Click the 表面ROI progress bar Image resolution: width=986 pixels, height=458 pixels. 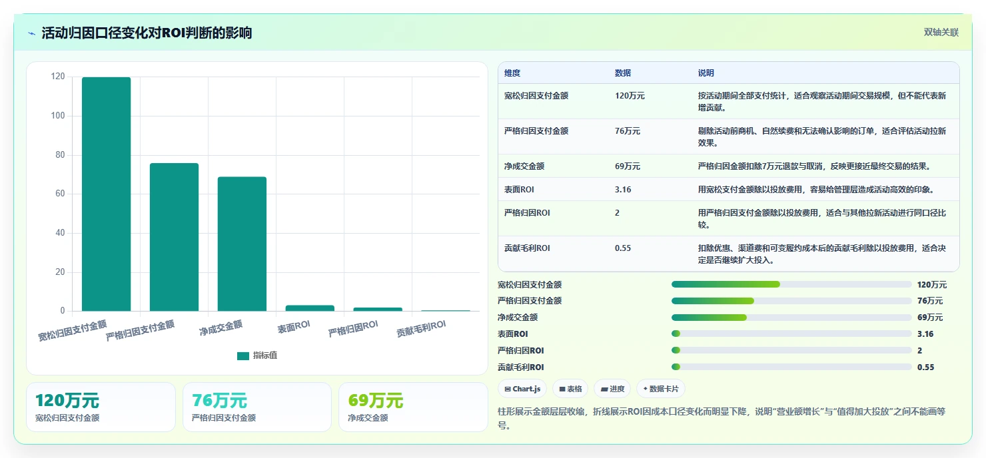click(x=791, y=334)
